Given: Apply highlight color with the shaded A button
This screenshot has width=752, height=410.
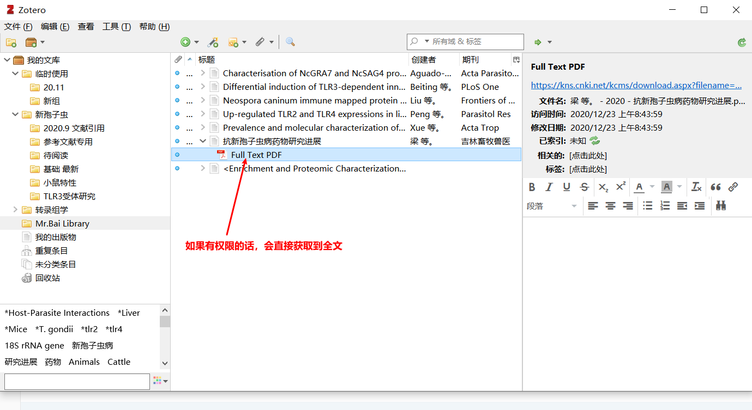Looking at the screenshot, I should tap(666, 187).
